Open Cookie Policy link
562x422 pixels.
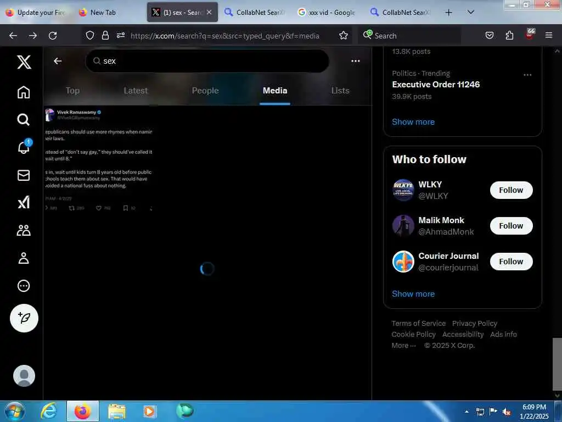pyautogui.click(x=414, y=335)
